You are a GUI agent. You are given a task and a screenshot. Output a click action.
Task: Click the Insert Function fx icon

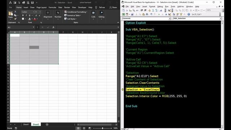tap(53, 27)
